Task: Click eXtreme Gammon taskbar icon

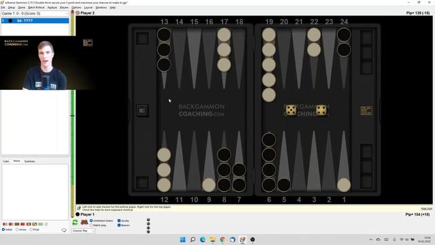Action: (243, 240)
